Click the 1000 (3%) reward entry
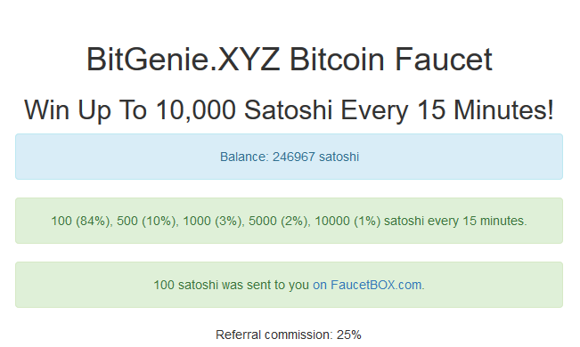580x347 pixels. pyautogui.click(x=214, y=221)
